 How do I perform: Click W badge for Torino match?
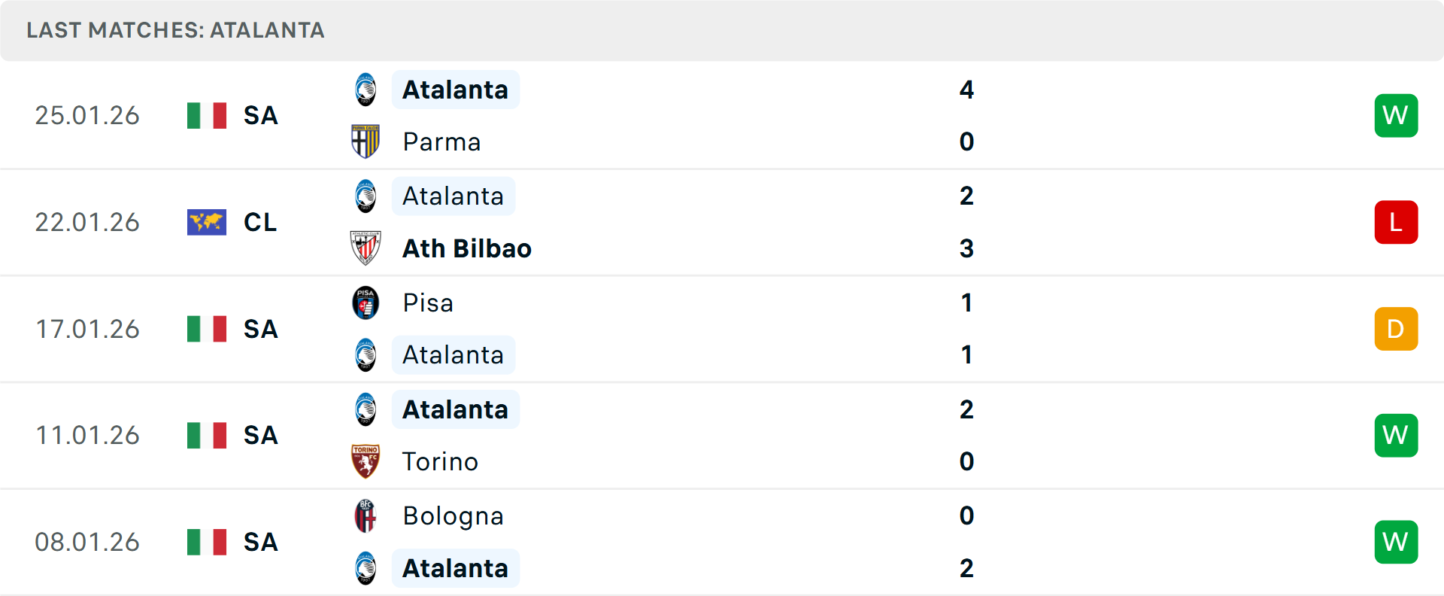(1396, 435)
